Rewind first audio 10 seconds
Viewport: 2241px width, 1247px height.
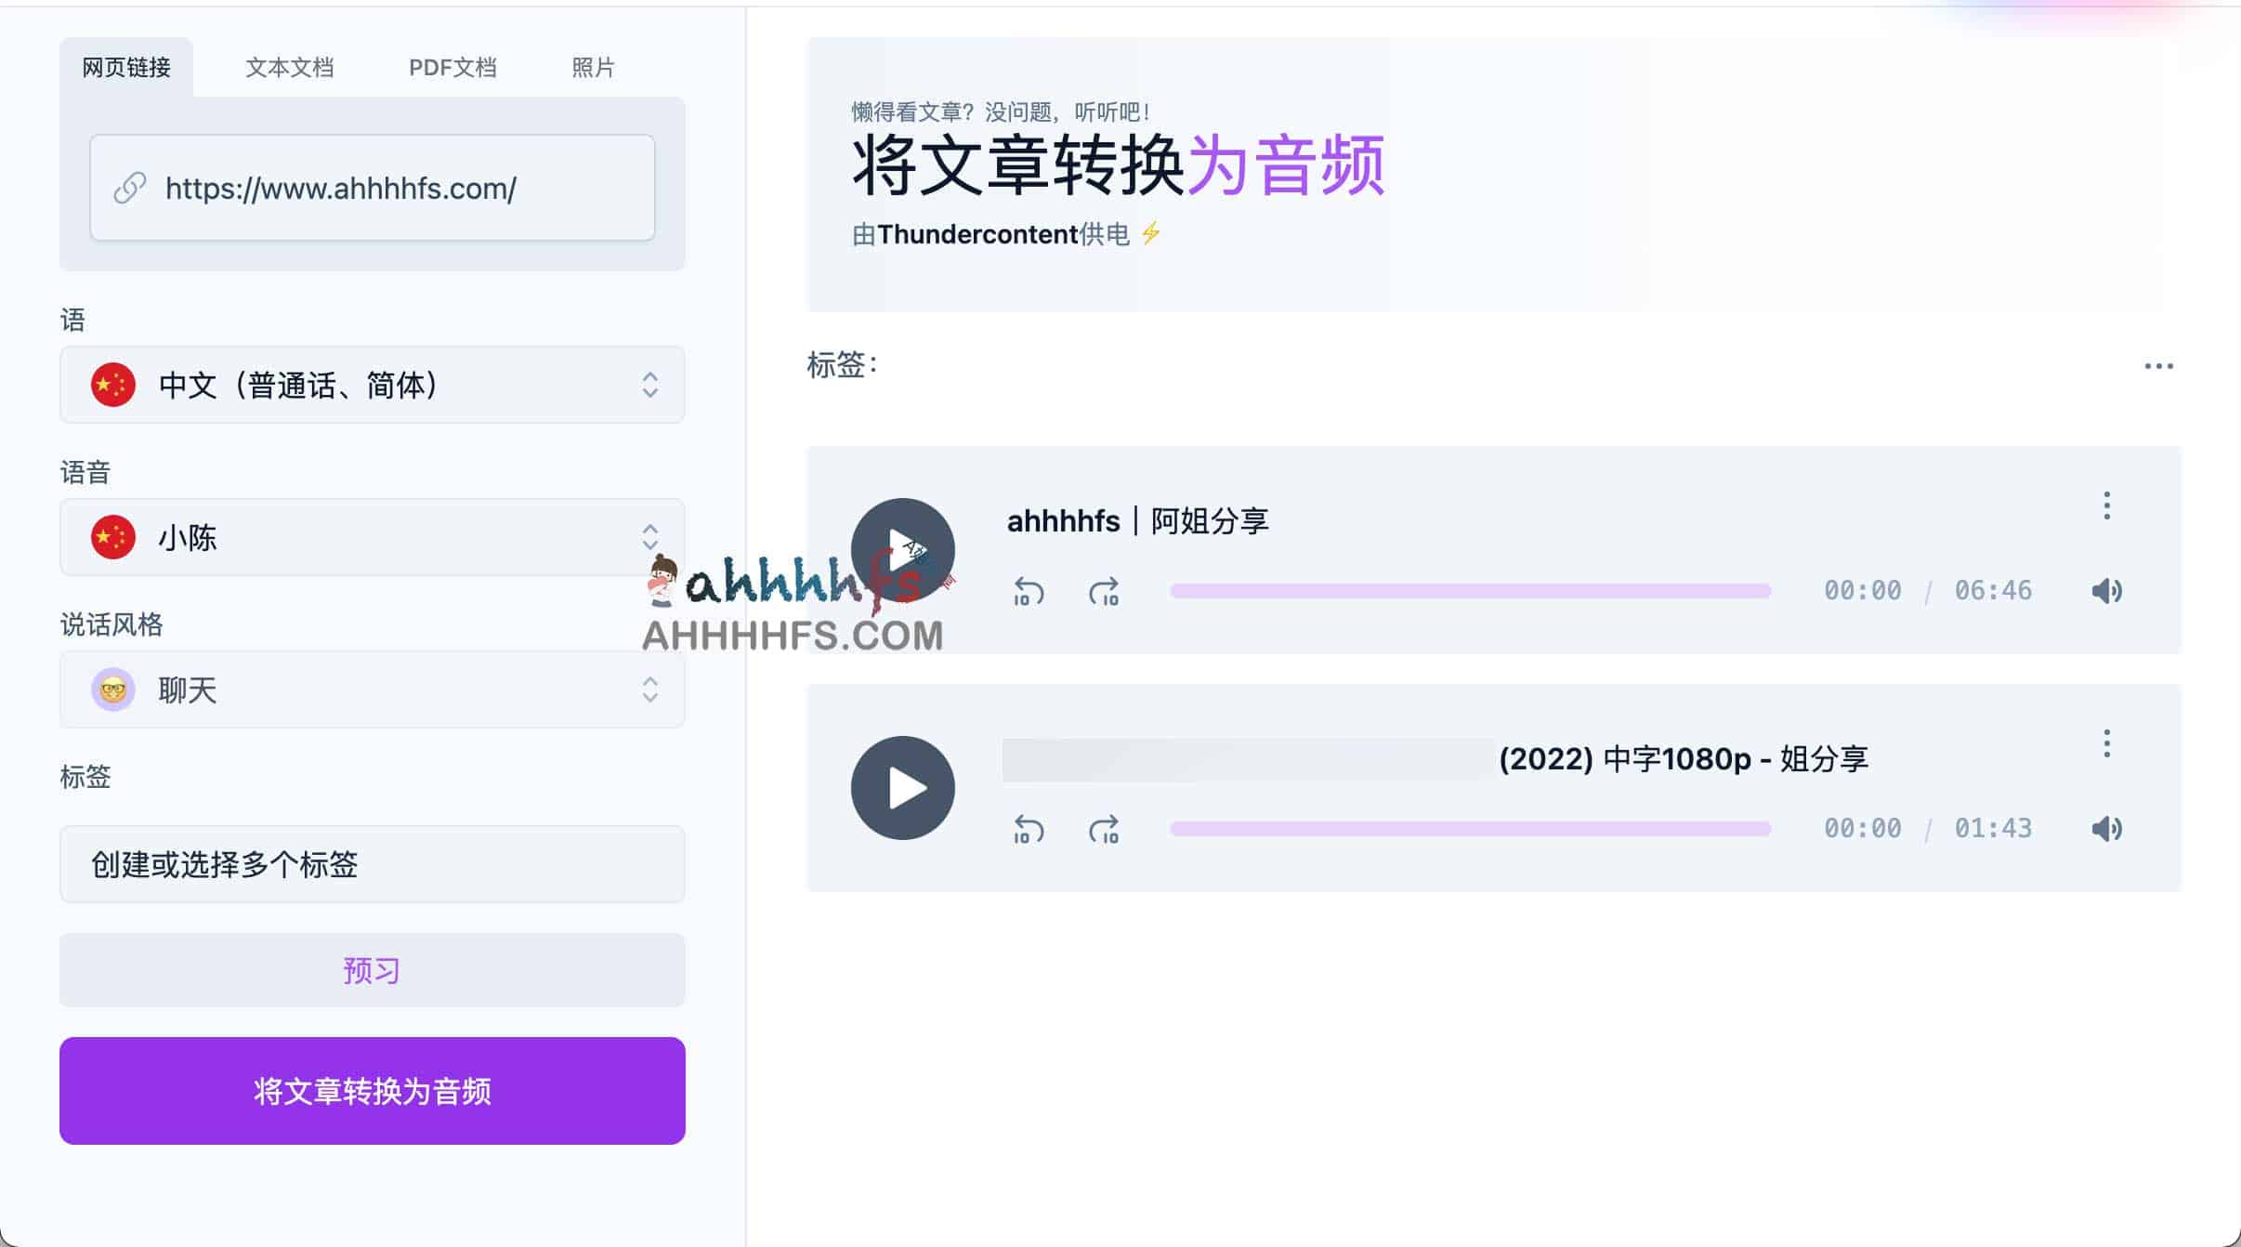[x=1028, y=589]
